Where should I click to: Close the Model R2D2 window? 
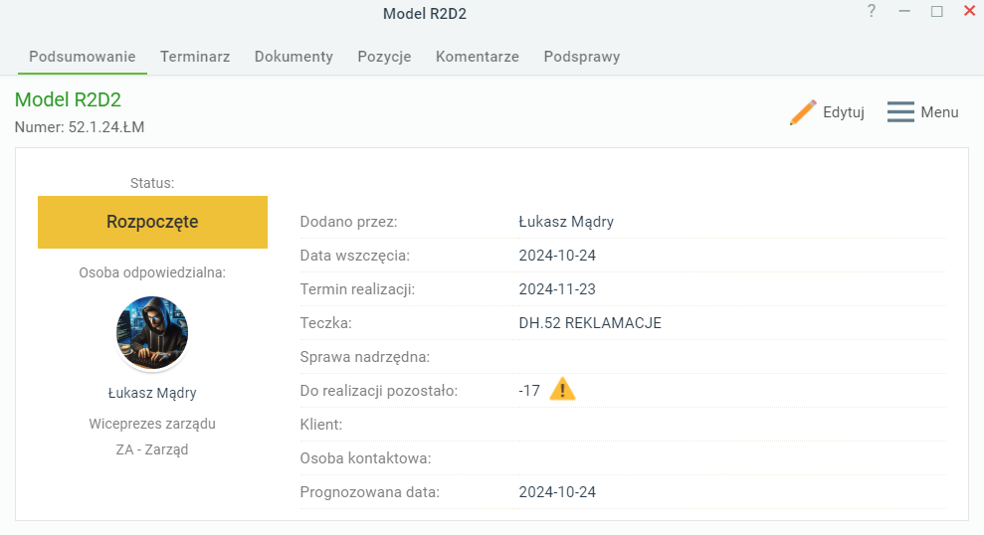pos(969,11)
